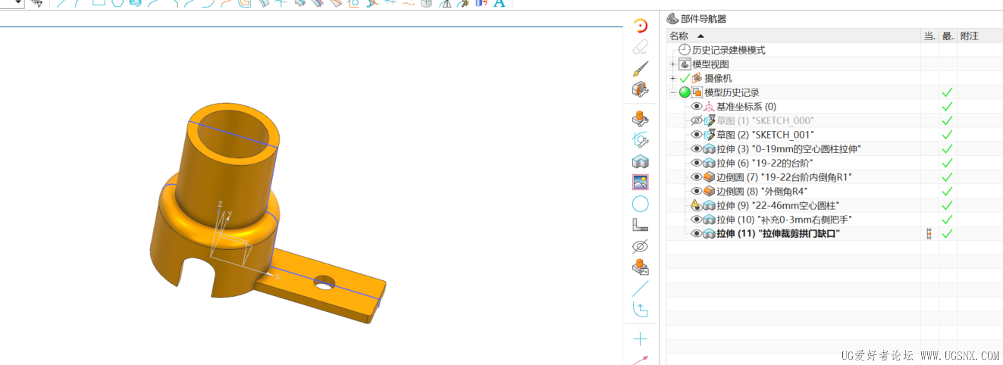The image size is (1003, 365).
Task: Select feature 草图 (2) "SKETCH_001"
Action: (765, 135)
